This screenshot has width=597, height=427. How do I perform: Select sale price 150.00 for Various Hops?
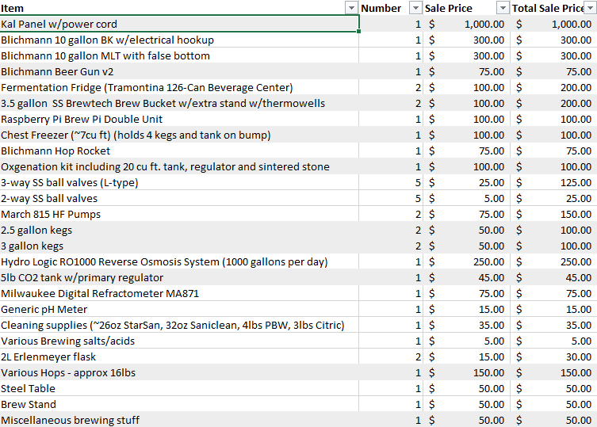pos(466,372)
